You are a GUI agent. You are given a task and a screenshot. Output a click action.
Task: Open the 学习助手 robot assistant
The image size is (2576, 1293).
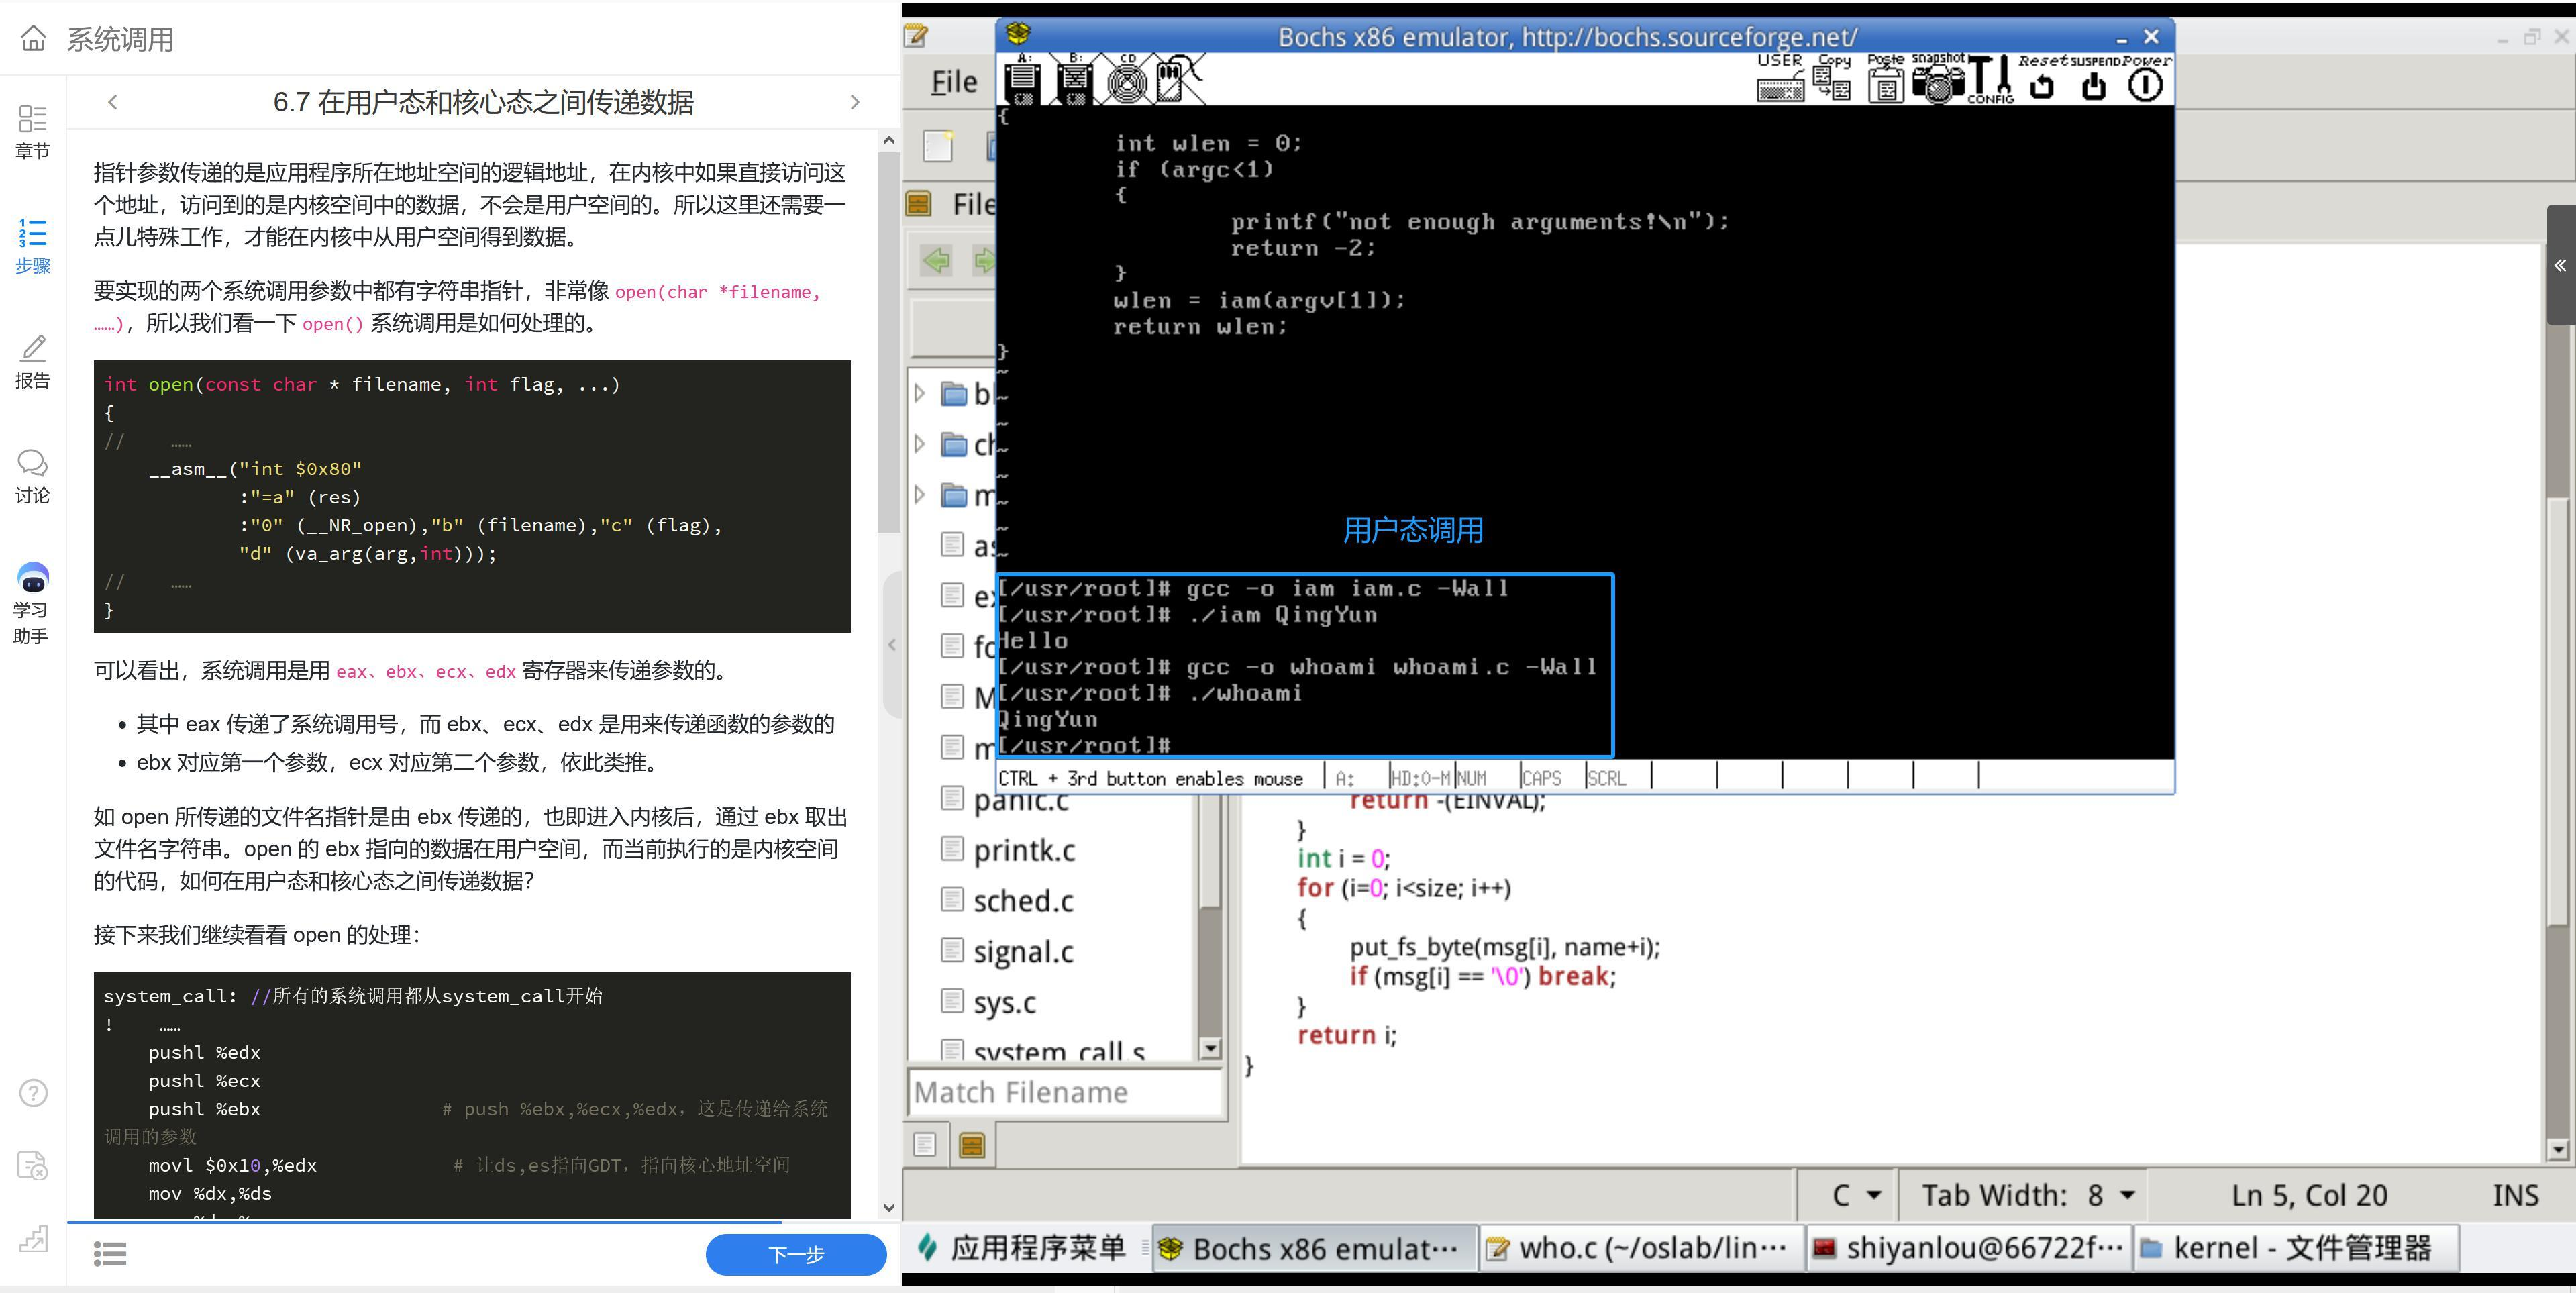33,604
